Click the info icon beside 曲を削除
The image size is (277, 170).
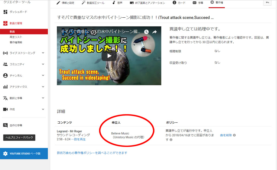234,135
